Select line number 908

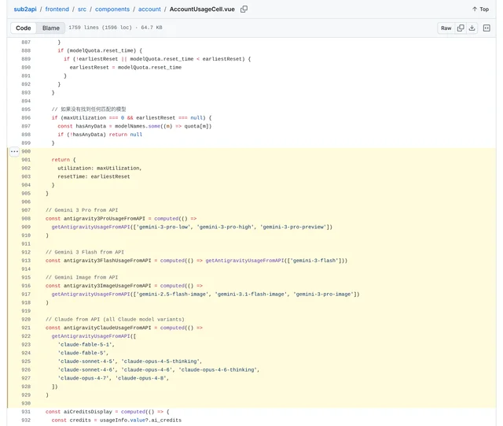26,219
